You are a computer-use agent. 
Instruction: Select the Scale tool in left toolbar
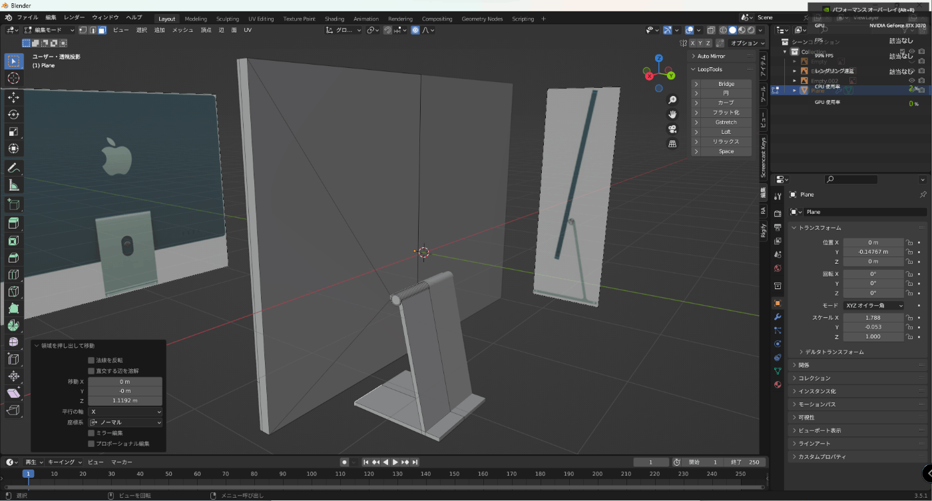click(13, 131)
